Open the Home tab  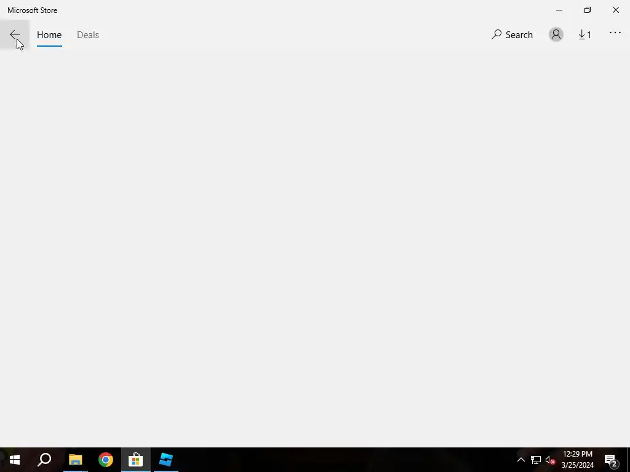tap(49, 35)
